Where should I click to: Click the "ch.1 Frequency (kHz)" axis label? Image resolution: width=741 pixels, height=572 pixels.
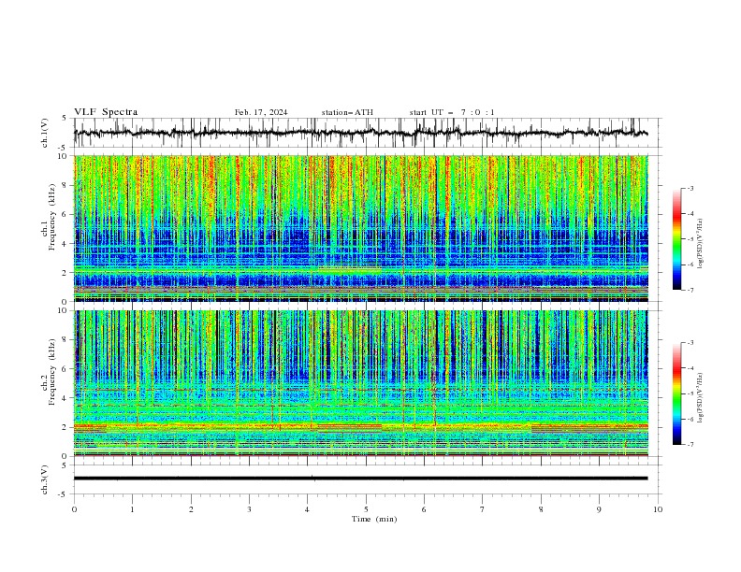point(50,218)
